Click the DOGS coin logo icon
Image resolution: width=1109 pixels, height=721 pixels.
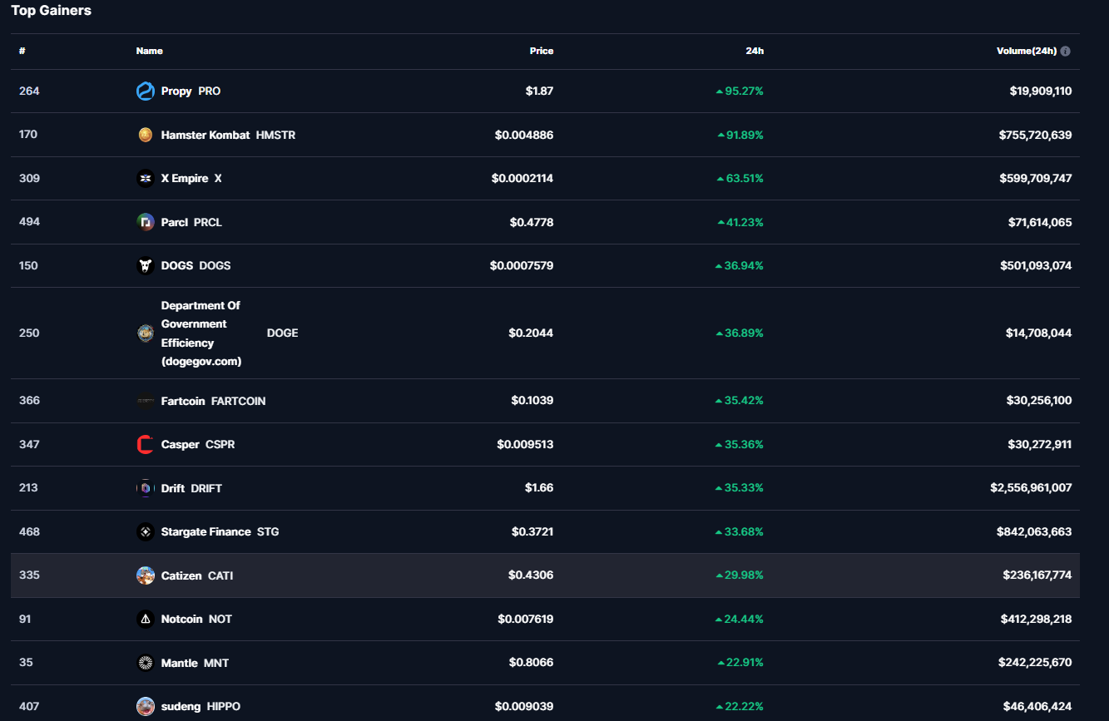click(x=146, y=266)
